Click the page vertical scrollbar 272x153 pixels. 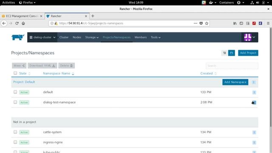pos(271,77)
